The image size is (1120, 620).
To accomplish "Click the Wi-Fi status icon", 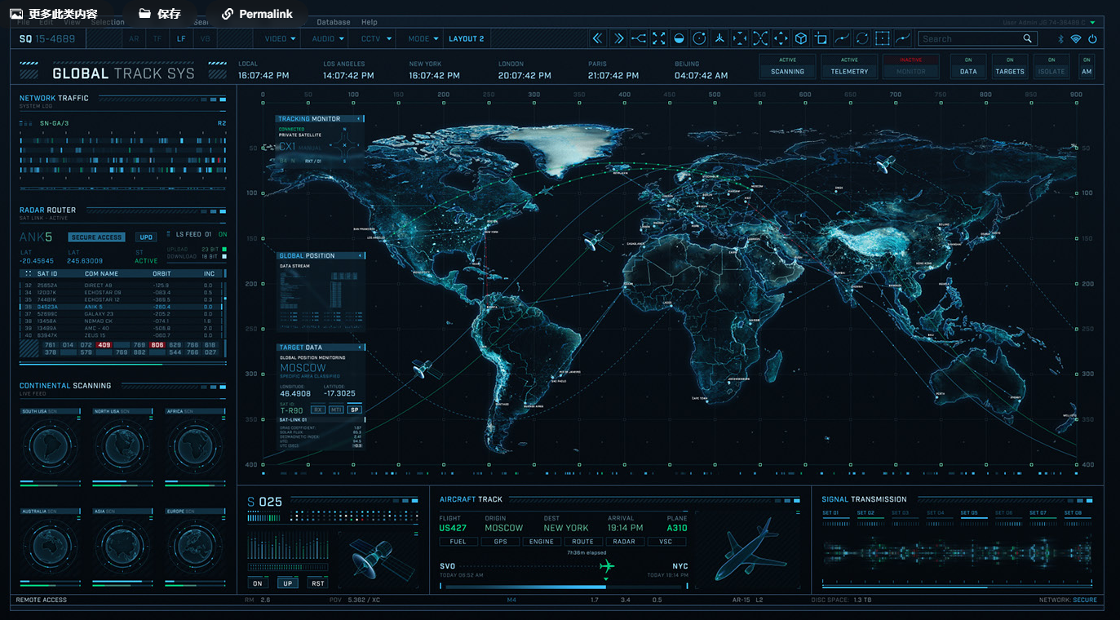I will (1076, 38).
